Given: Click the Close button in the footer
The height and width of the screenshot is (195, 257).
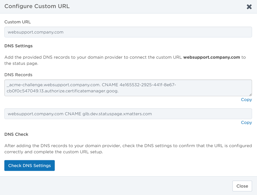Looking at the screenshot, I should [x=242, y=186].
